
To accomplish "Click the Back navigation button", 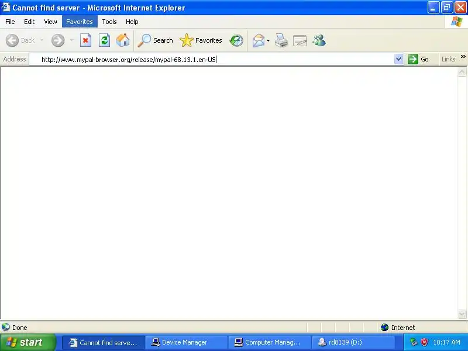I will (x=20, y=40).
